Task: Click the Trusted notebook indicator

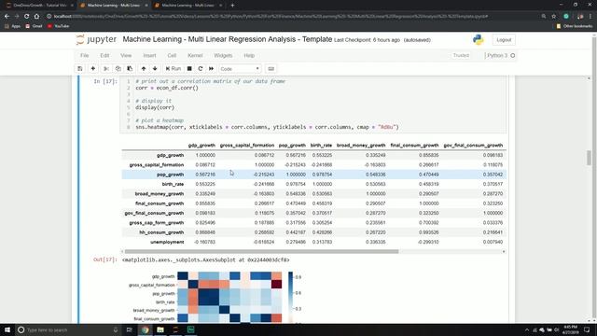Action: [461, 56]
